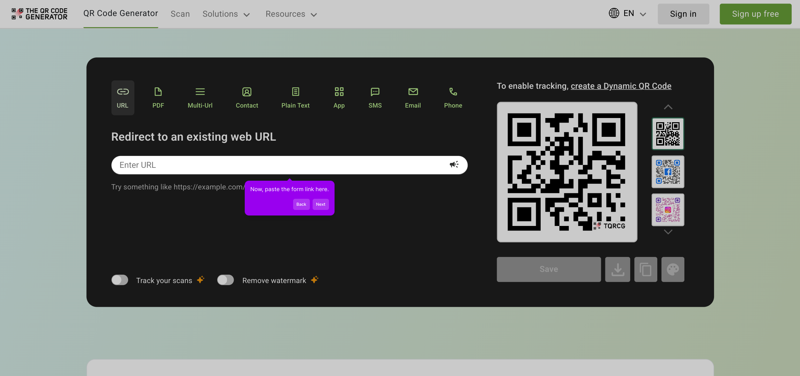Expand the Solutions menu

(226, 14)
